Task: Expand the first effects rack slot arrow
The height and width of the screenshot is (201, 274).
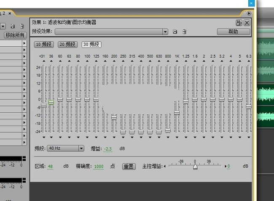Action: click(24, 43)
